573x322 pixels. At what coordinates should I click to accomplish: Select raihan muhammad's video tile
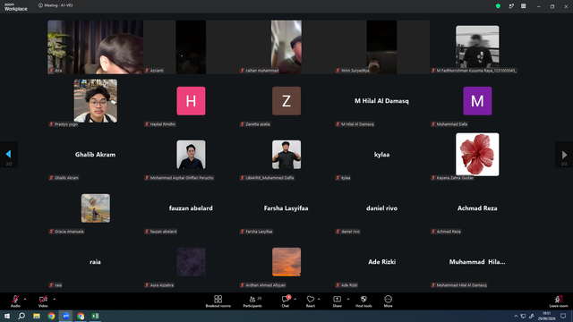tap(286, 47)
